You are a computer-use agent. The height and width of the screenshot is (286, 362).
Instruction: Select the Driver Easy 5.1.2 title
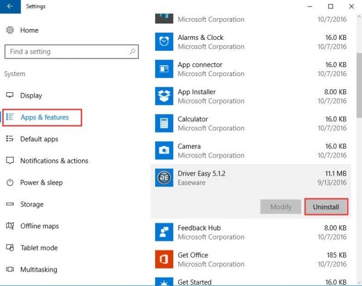click(x=202, y=174)
